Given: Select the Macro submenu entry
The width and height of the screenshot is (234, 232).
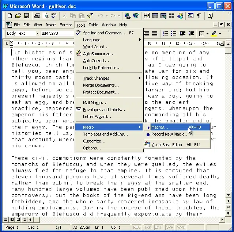Looking at the screenshot, I should click(x=109, y=127).
